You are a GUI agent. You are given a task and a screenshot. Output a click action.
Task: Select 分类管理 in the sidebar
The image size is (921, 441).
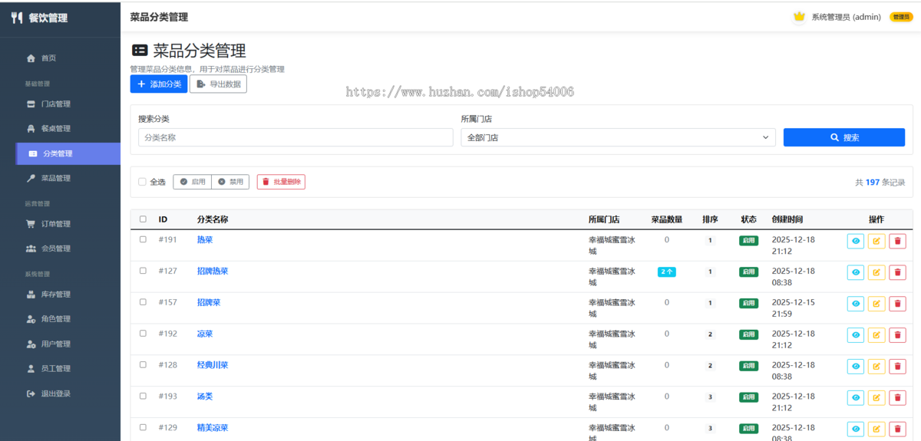pos(68,153)
